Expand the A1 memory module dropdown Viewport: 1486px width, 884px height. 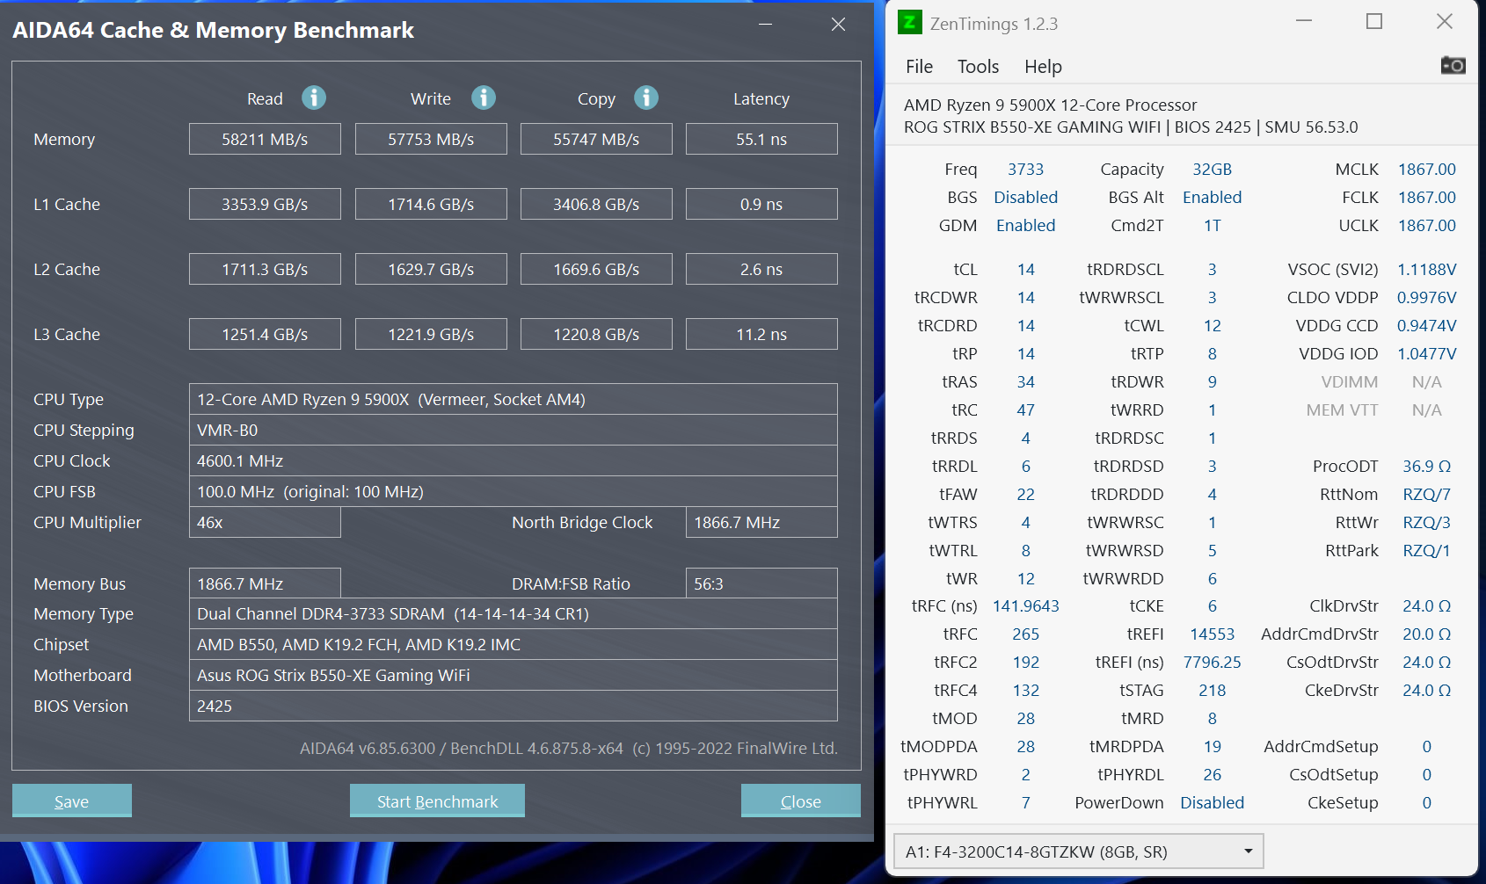click(x=1079, y=851)
